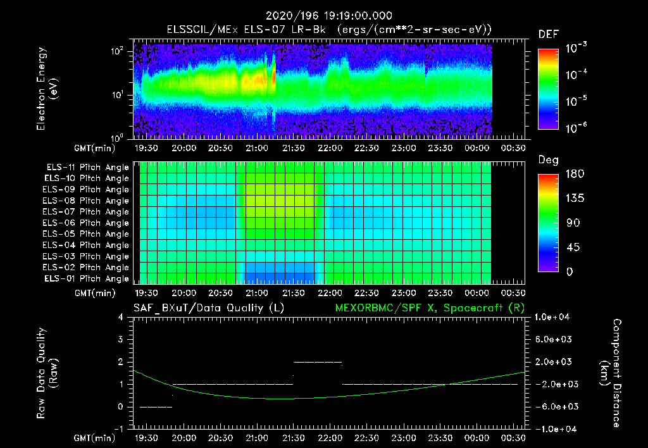The image size is (648, 448).
Task: Click the Deg legend title
Action: tap(549, 160)
